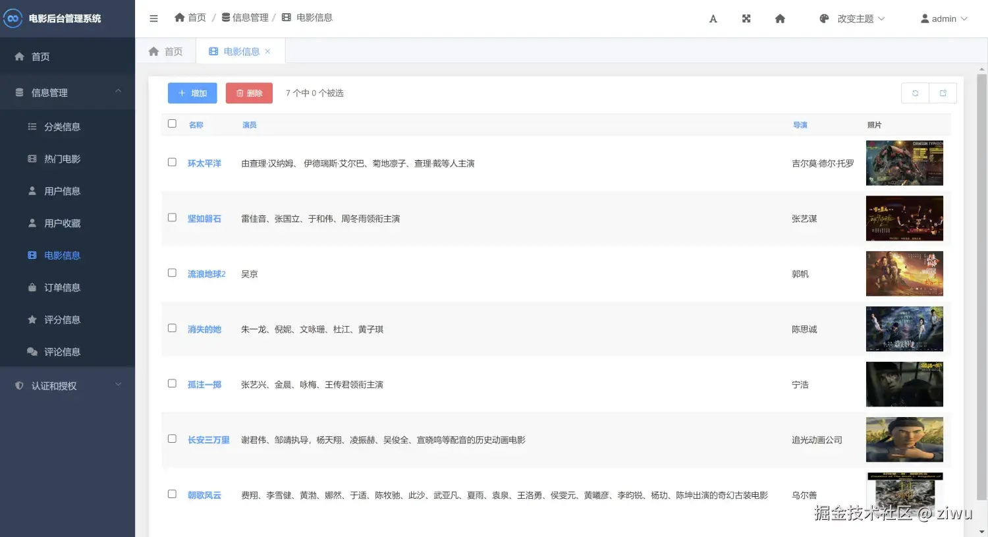Check the box for 流浪地球2 row
The image size is (988, 537).
tap(172, 273)
